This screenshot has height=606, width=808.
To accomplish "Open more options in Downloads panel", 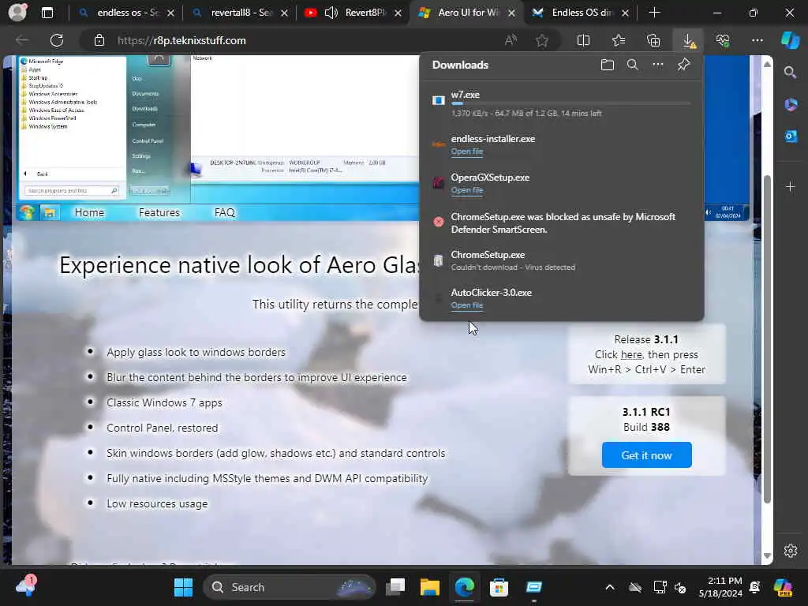I will (x=658, y=65).
